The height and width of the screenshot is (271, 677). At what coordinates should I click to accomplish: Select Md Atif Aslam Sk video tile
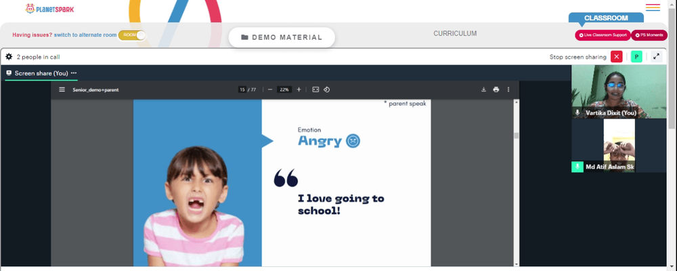pyautogui.click(x=619, y=146)
